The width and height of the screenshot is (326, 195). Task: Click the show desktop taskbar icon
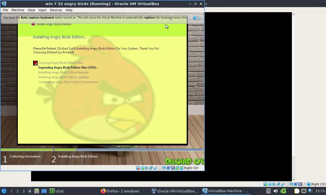pos(44,191)
